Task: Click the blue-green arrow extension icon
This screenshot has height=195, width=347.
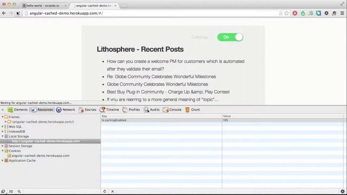Action: click(x=318, y=13)
